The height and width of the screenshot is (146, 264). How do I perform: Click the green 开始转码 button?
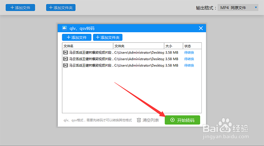click(182, 120)
